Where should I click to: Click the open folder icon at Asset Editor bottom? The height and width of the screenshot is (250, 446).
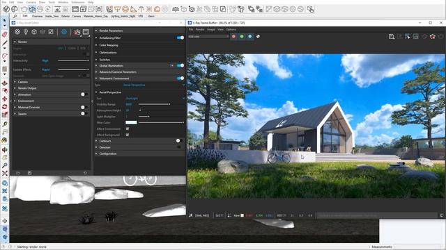coord(18,173)
